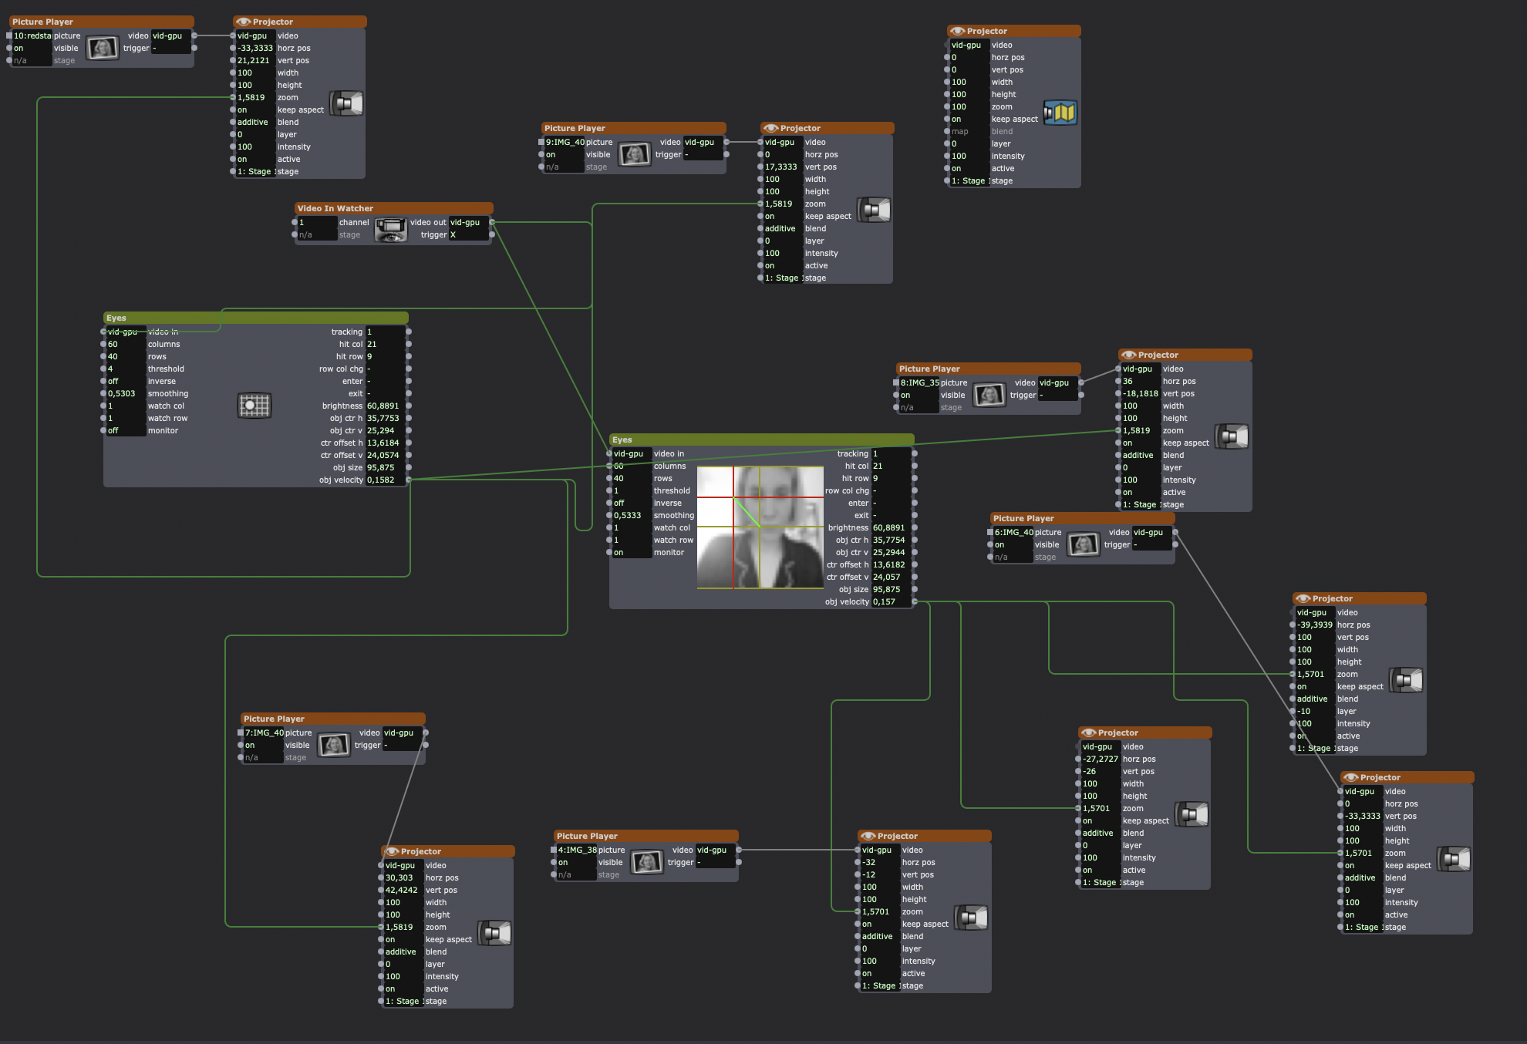This screenshot has width=1527, height=1044.
Task: Click the grid icon in the left Eyes actor
Action: tap(254, 406)
